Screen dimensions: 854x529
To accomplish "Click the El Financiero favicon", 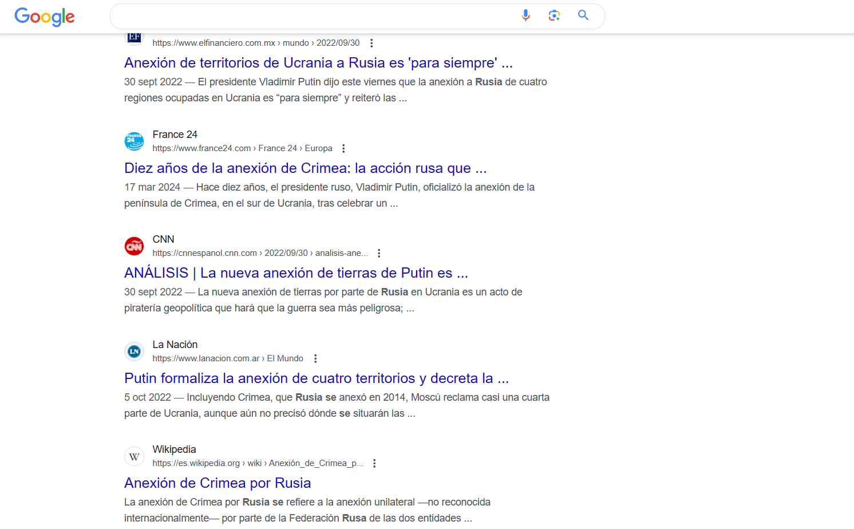I will pos(135,38).
